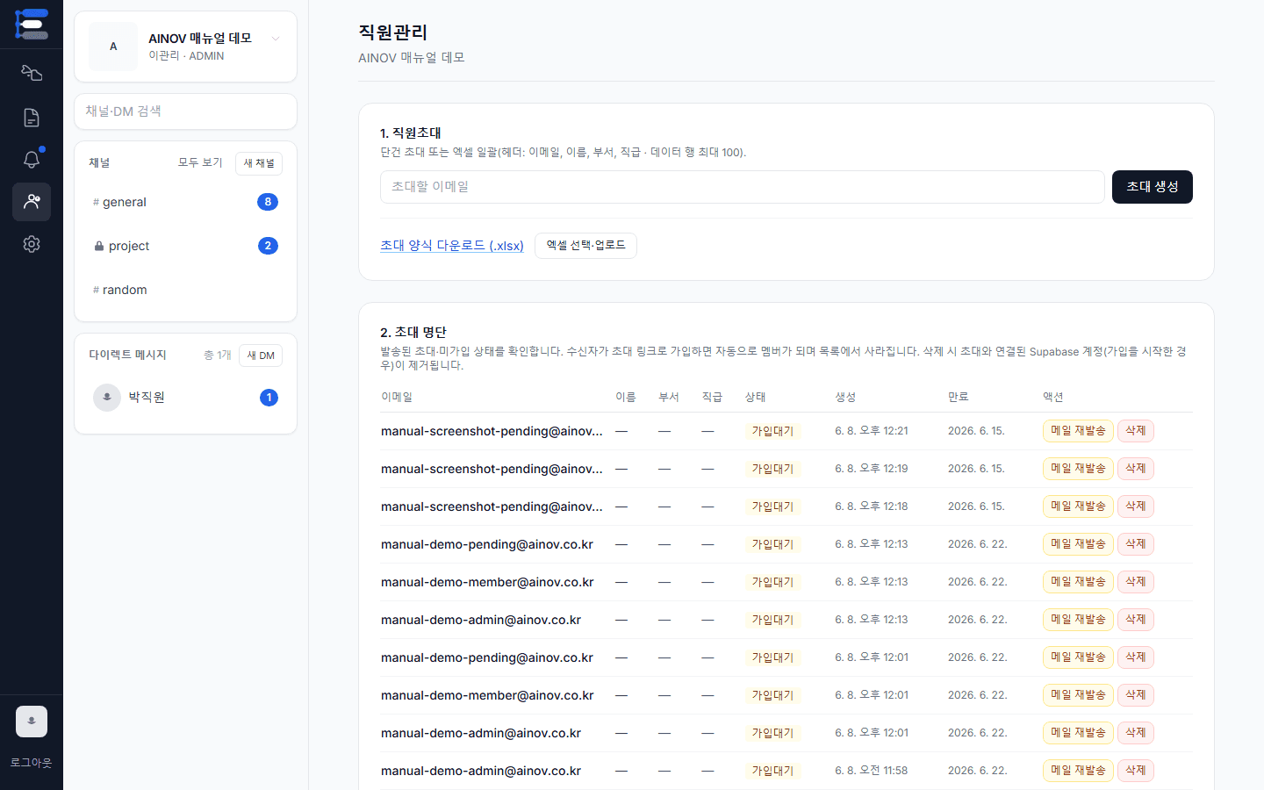This screenshot has height=790, width=1264.
Task: Resend mail to manual-demo-admin created 12:01
Action: click(x=1078, y=733)
